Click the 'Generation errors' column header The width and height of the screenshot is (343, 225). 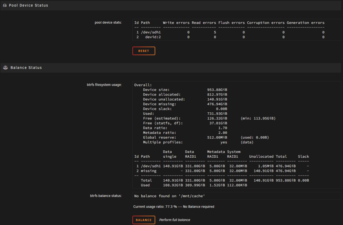pyautogui.click(x=306, y=23)
